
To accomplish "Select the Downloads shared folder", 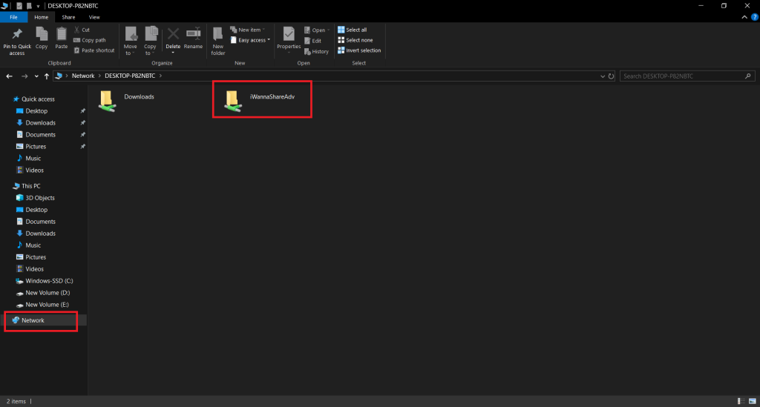I will (126, 100).
